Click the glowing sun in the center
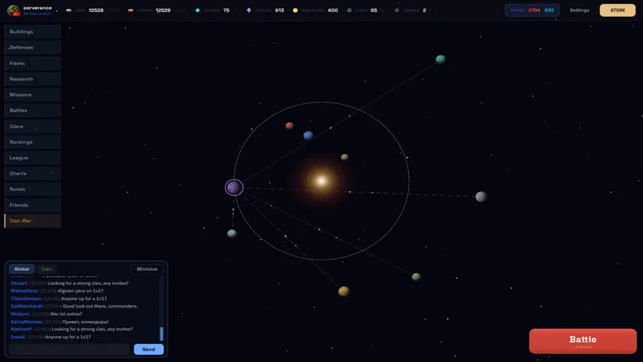The image size is (643, 362). click(x=321, y=180)
